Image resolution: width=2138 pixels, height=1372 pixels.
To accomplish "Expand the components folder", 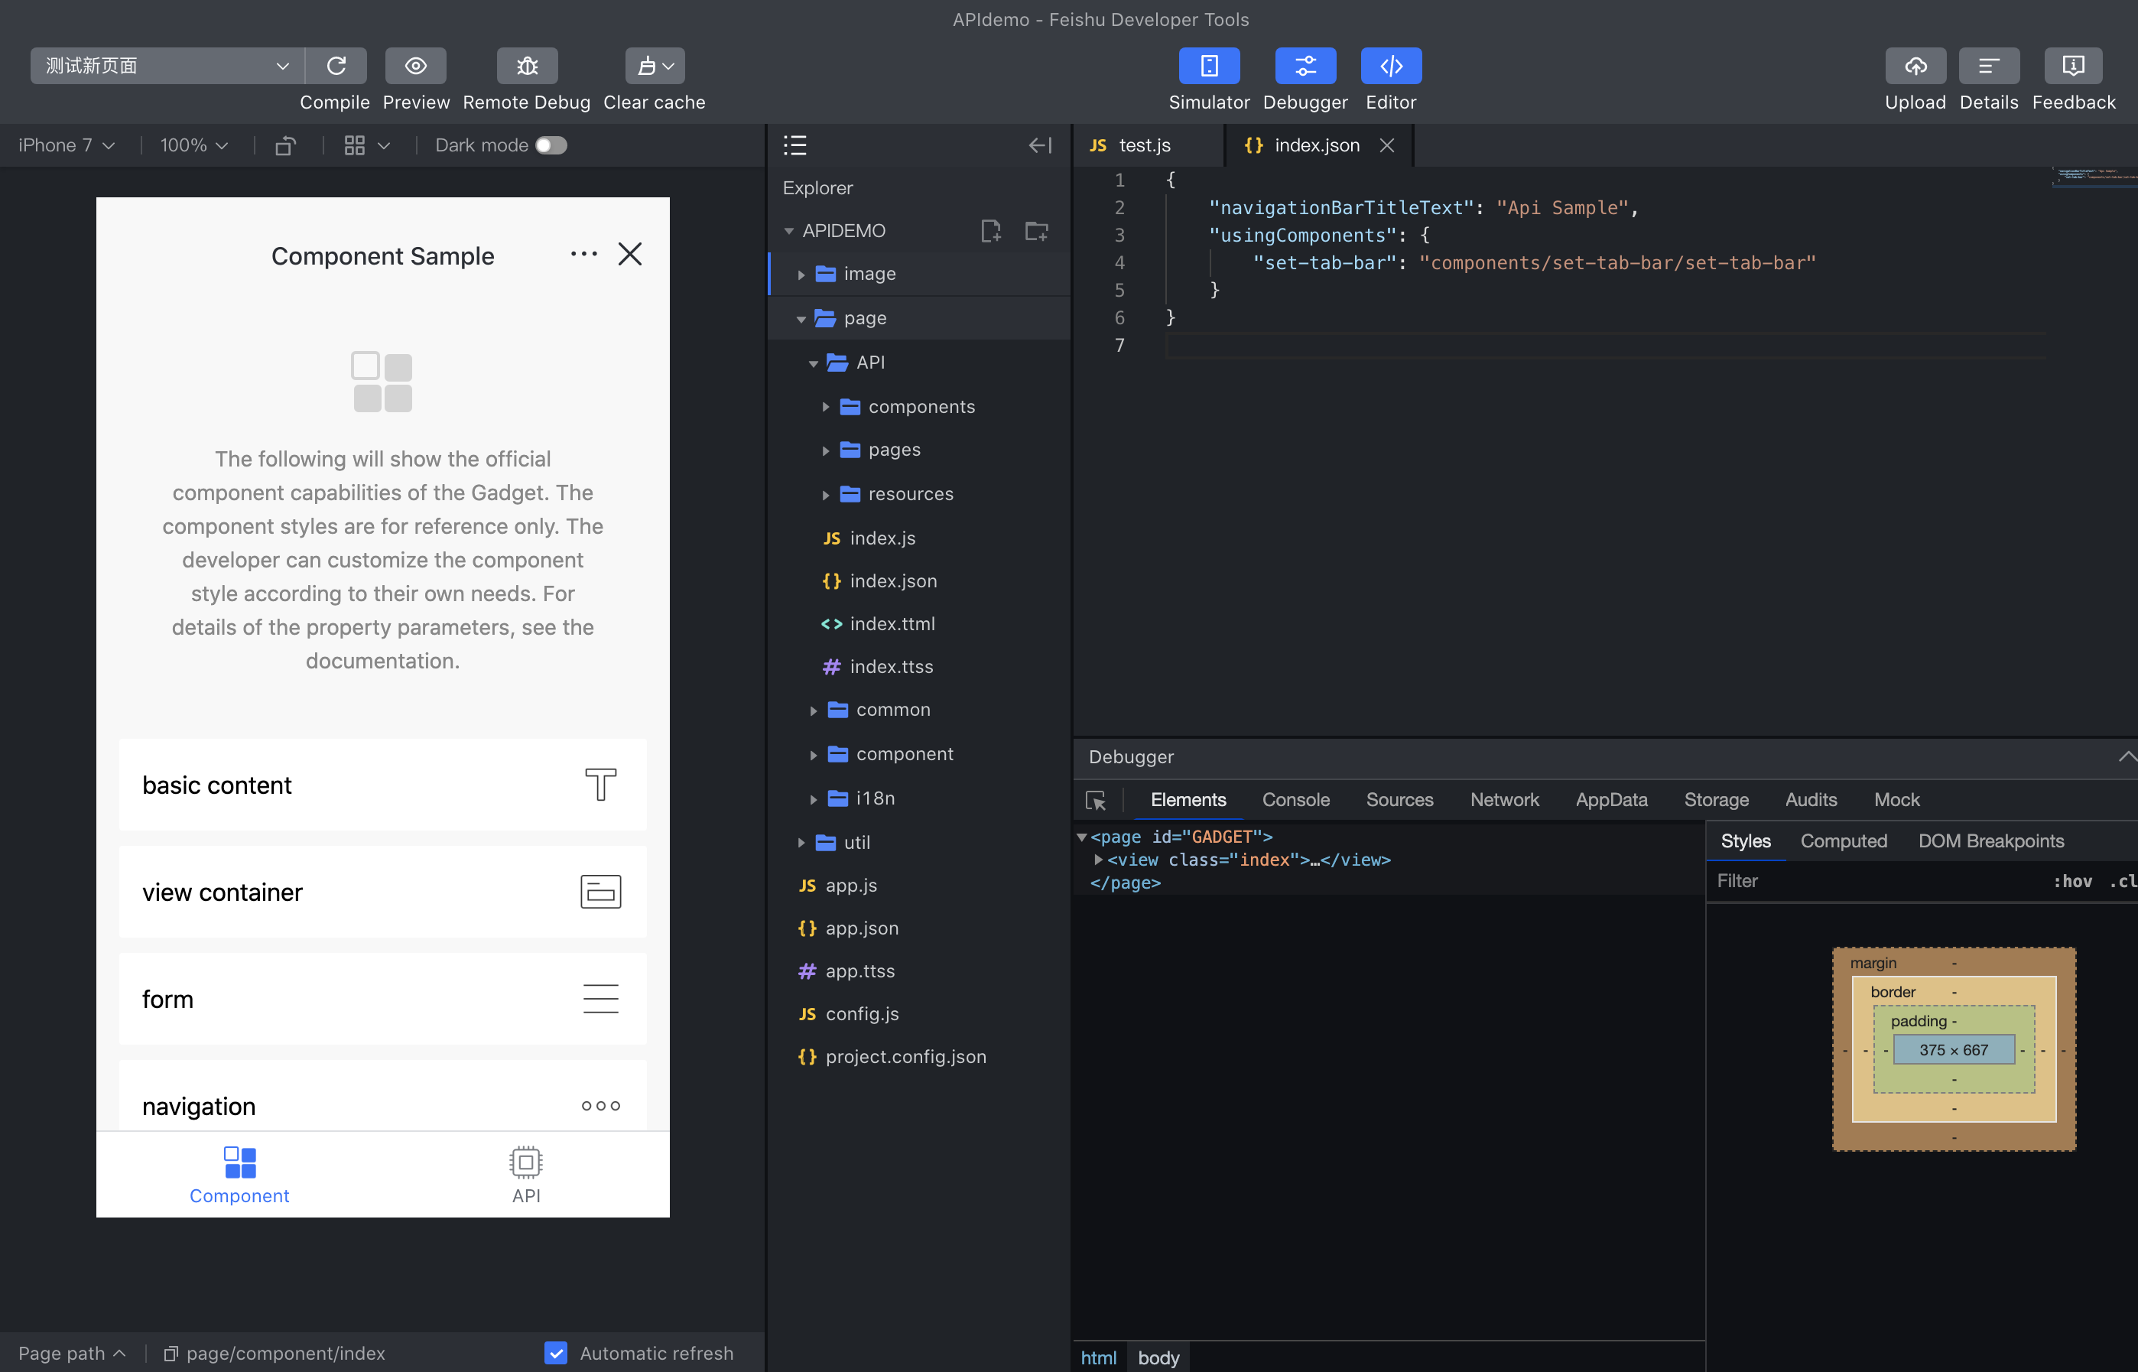I will pyautogui.click(x=921, y=406).
